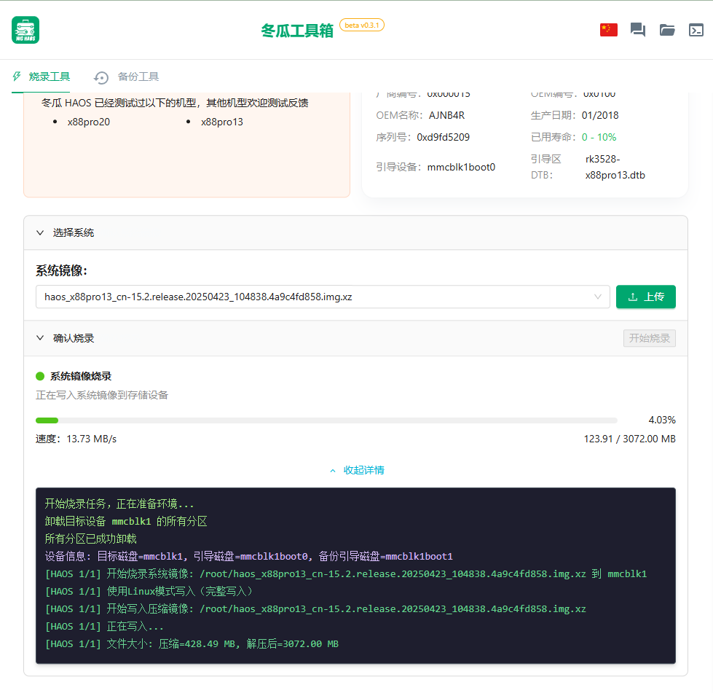Open the chat feedback icon

tap(637, 30)
